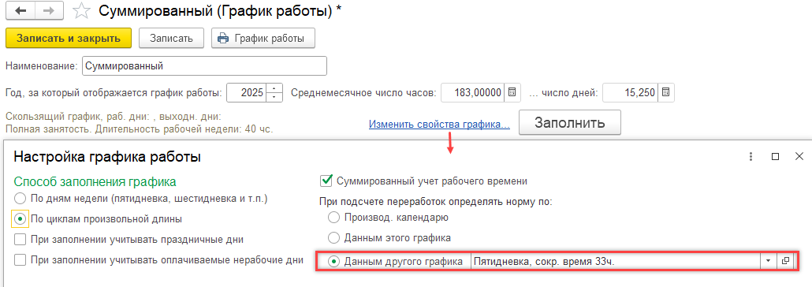
Task: Close the Настройка графика работы dialog
Action: (x=799, y=156)
